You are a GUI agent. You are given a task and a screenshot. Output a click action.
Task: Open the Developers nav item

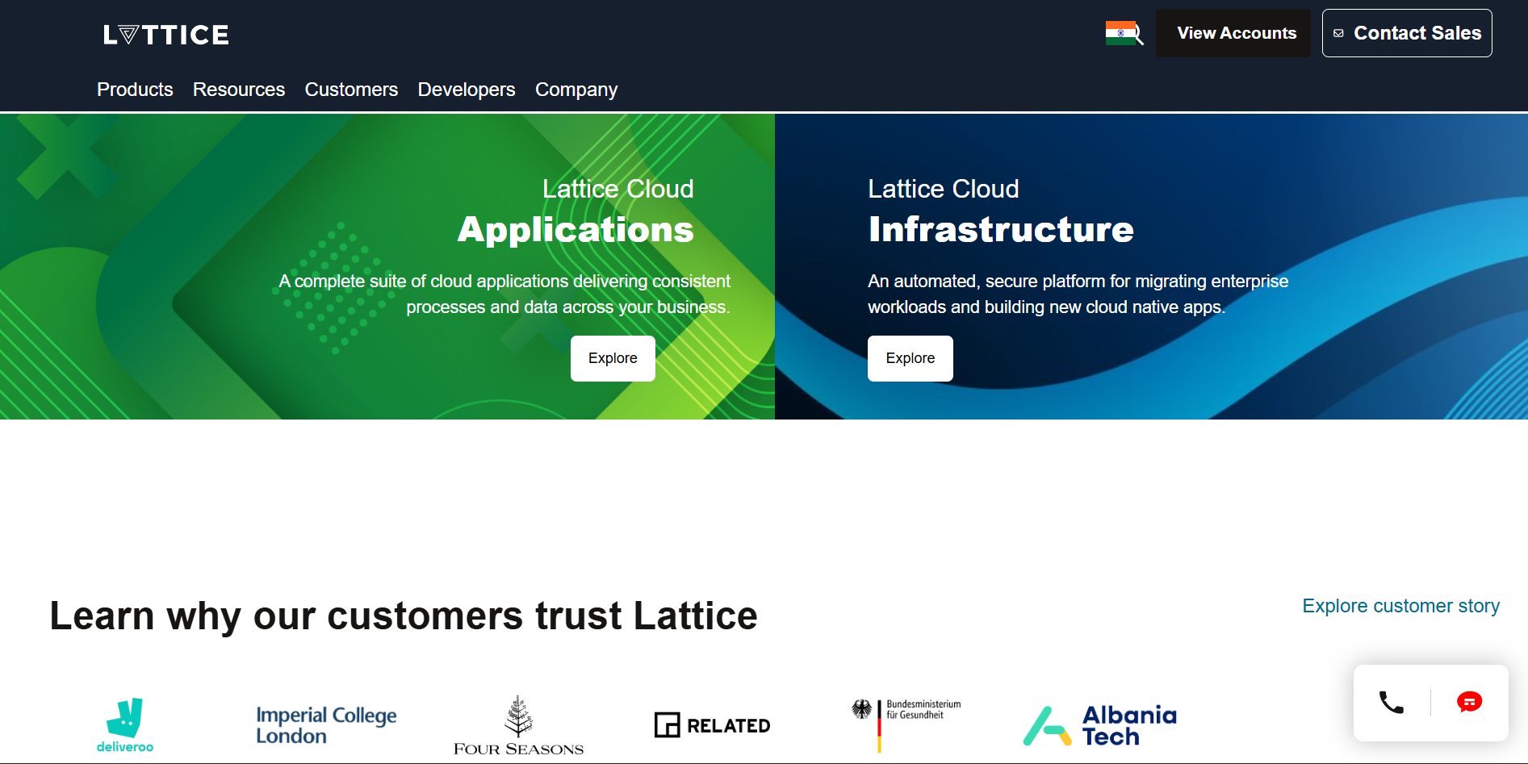466,90
